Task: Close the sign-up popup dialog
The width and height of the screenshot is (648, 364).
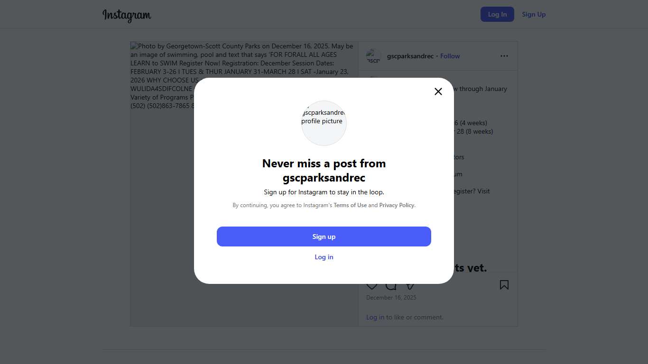Action: click(438, 91)
